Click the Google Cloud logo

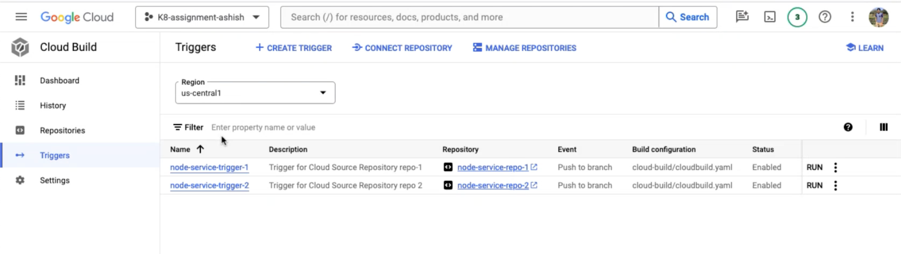click(77, 17)
